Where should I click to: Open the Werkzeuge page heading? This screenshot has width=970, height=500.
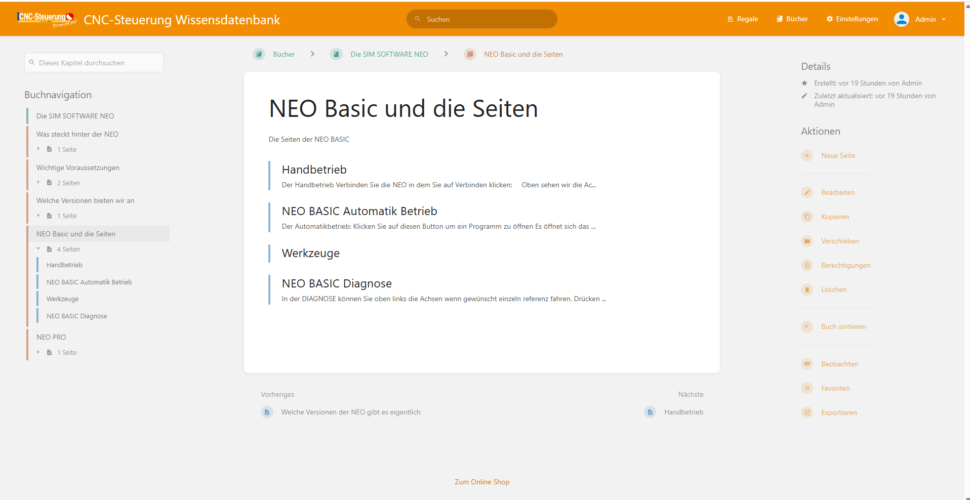[311, 253]
